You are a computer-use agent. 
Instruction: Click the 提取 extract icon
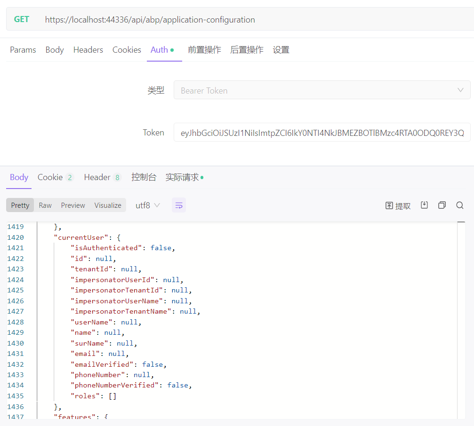coord(397,205)
